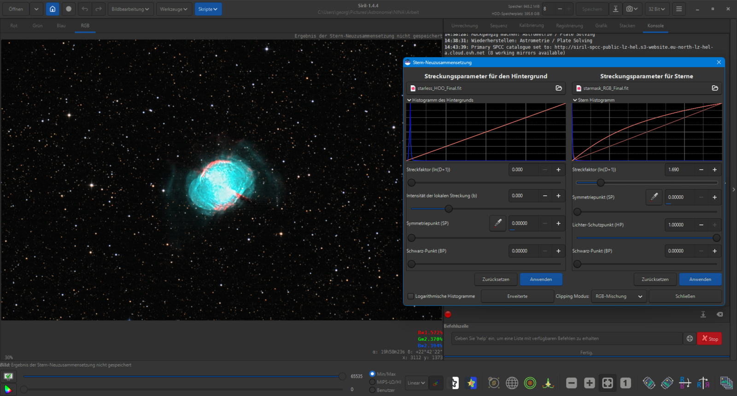Pick background symmetry point with eyedropper

pos(498,223)
